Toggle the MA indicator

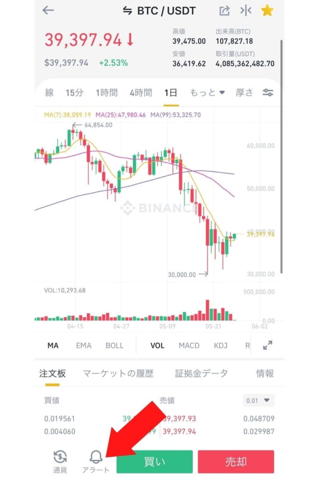[x=53, y=346]
